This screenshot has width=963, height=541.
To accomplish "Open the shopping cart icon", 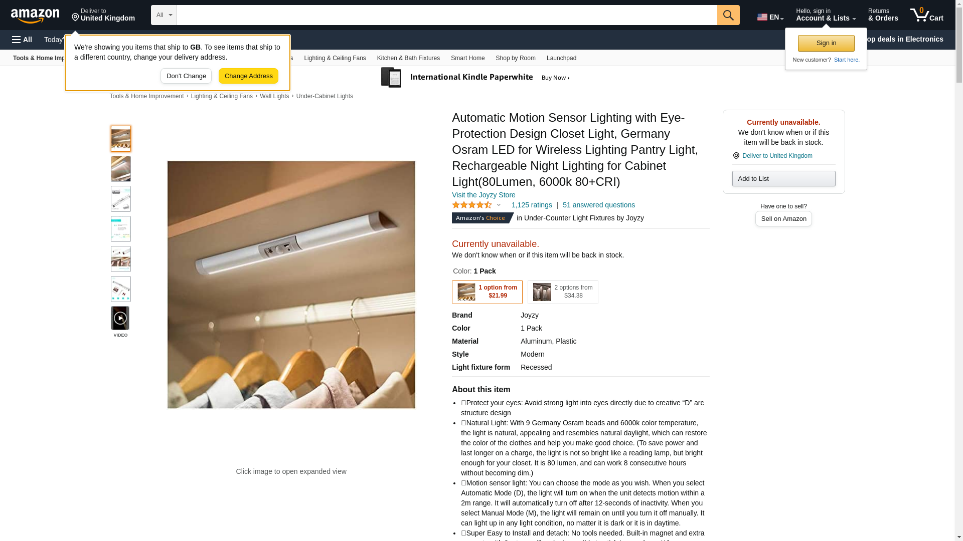I will pyautogui.click(x=927, y=15).
